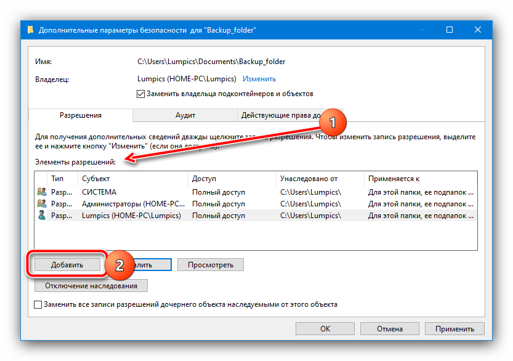Image resolution: width=513 pixels, height=361 pixels.
Task: Toggle 'Заменить владельца подконтейнеров и объектов' checkbox
Action: pyautogui.click(x=140, y=94)
